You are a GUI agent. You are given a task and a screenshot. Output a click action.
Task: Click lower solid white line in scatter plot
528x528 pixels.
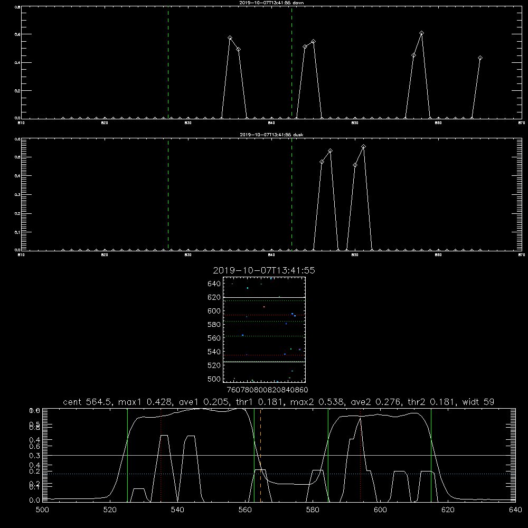(265, 362)
